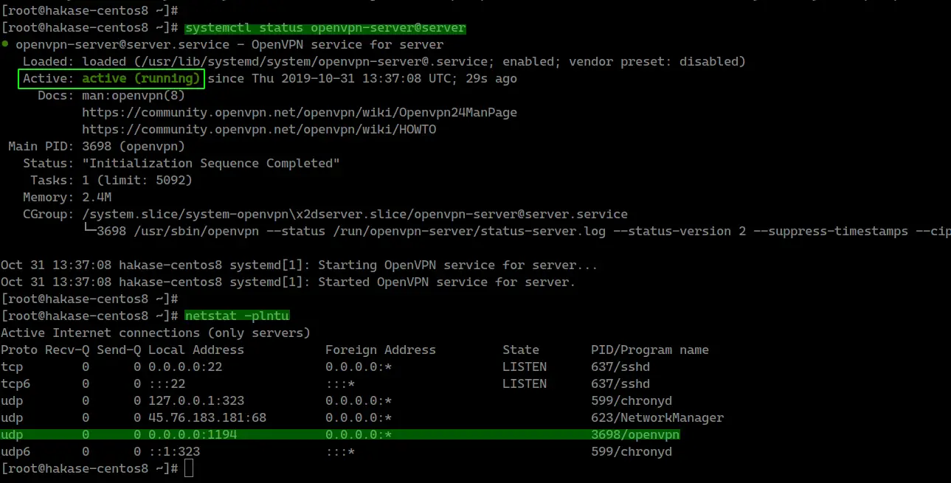This screenshot has height=483, width=951.
Task: Click the systemctl status openvpn-server@server command
Action: tap(325, 28)
